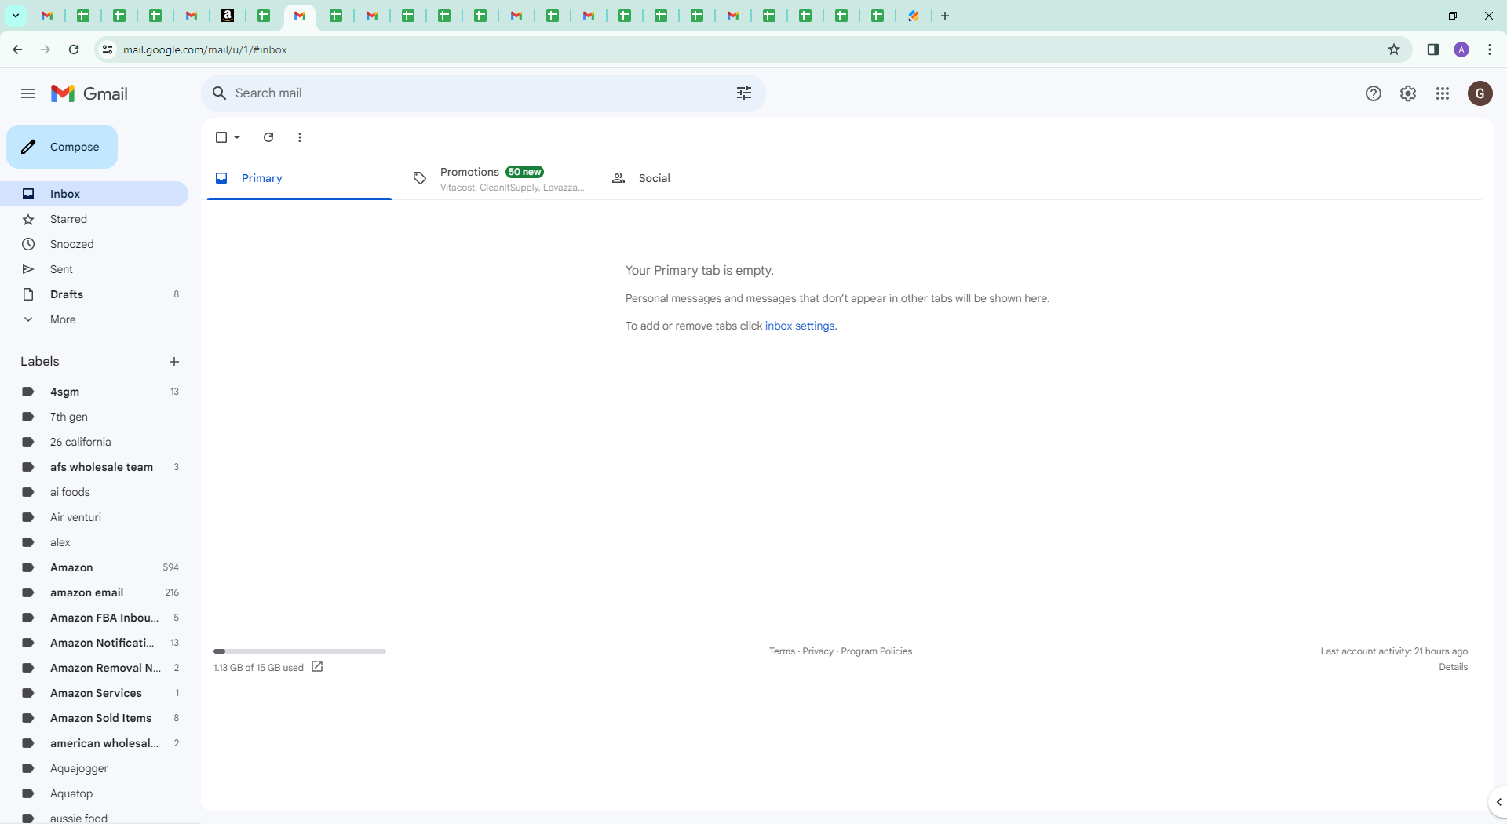Toggle the browser side panel icon
The height and width of the screenshot is (824, 1507).
[1433, 49]
